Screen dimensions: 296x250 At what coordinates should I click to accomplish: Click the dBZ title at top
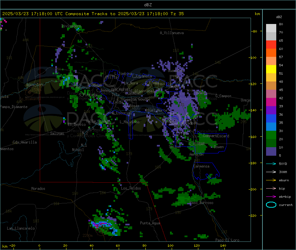tap(148, 5)
